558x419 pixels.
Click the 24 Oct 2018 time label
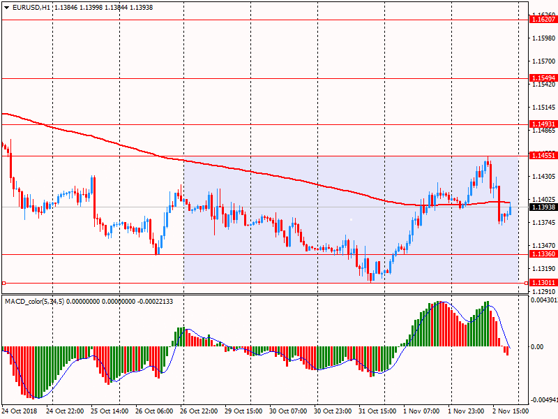pyautogui.click(x=20, y=411)
